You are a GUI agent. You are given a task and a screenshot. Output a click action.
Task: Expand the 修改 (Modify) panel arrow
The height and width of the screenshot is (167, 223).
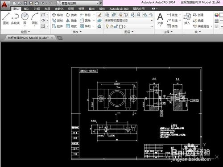[x=81, y=32]
